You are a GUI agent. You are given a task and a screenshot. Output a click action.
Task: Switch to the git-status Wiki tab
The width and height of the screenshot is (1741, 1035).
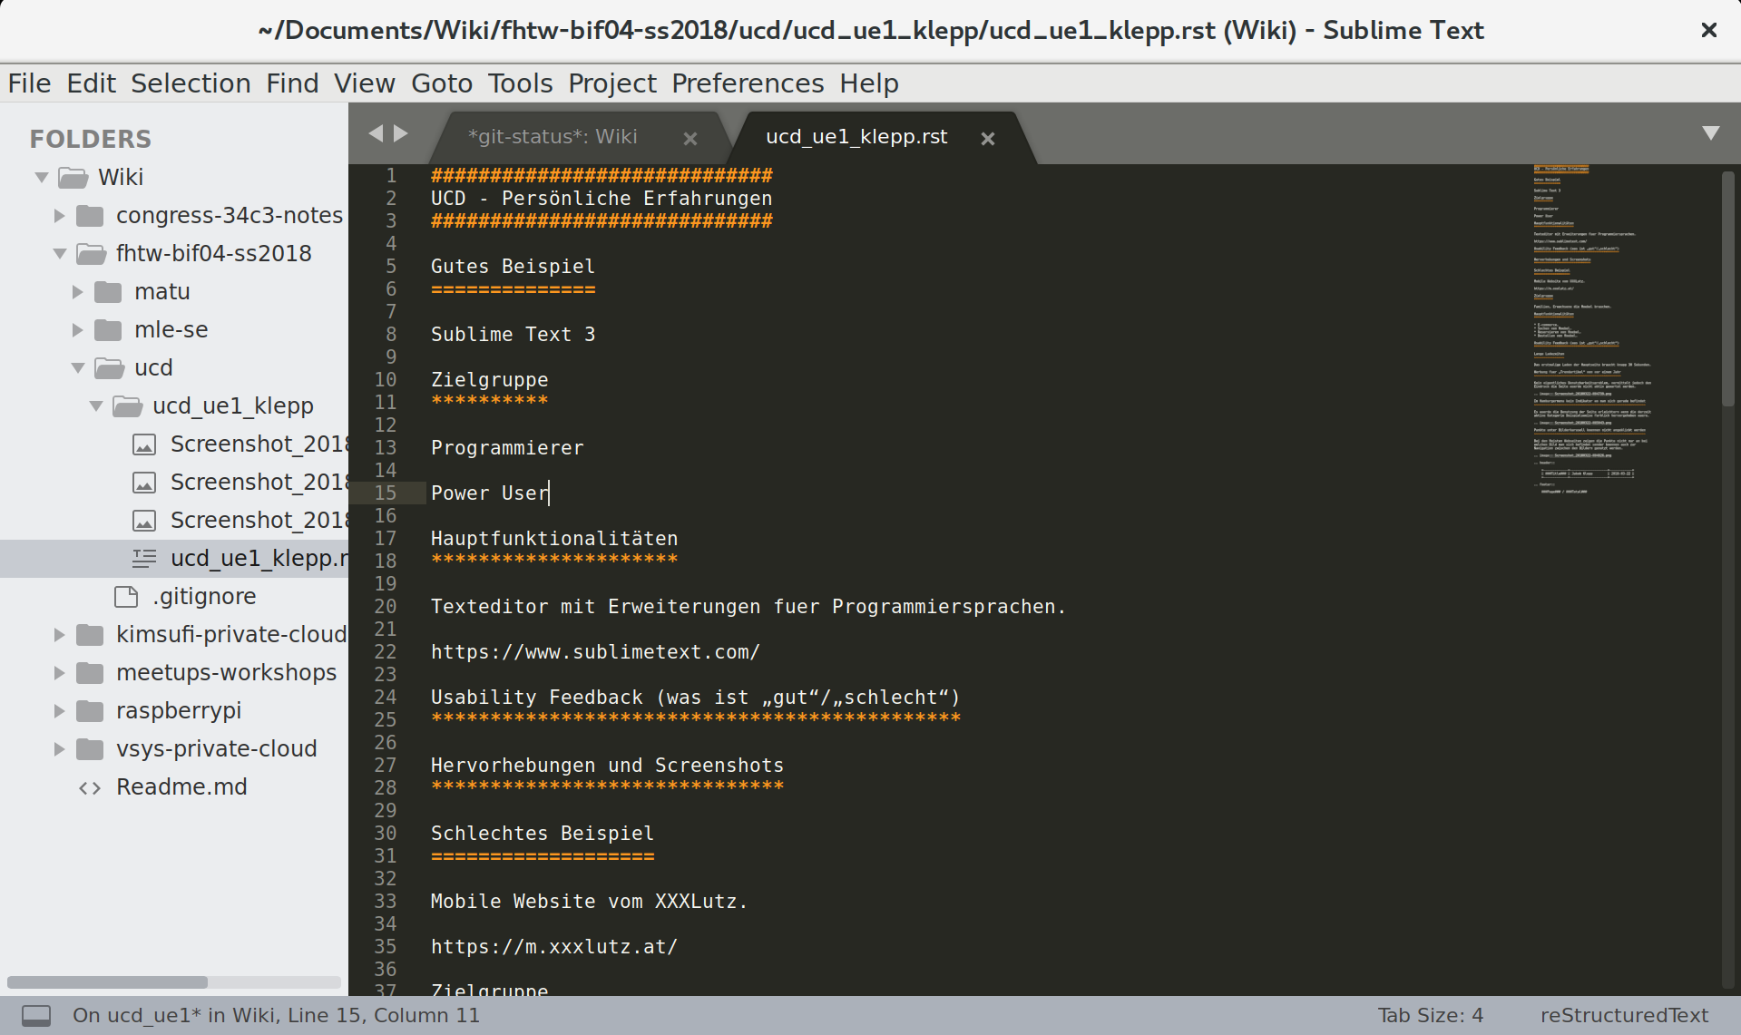click(x=553, y=137)
